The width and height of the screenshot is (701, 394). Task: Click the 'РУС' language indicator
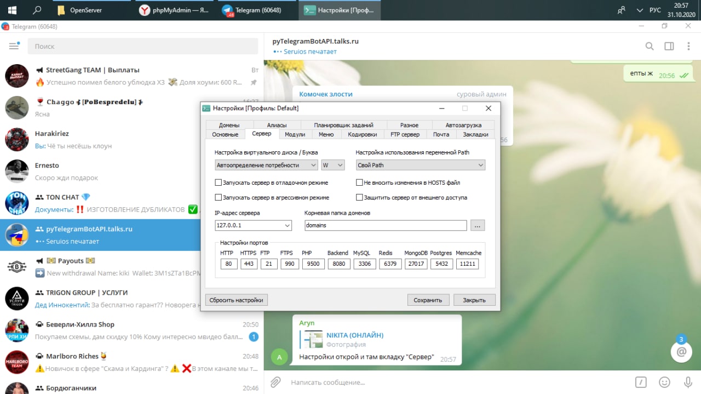pos(655,10)
